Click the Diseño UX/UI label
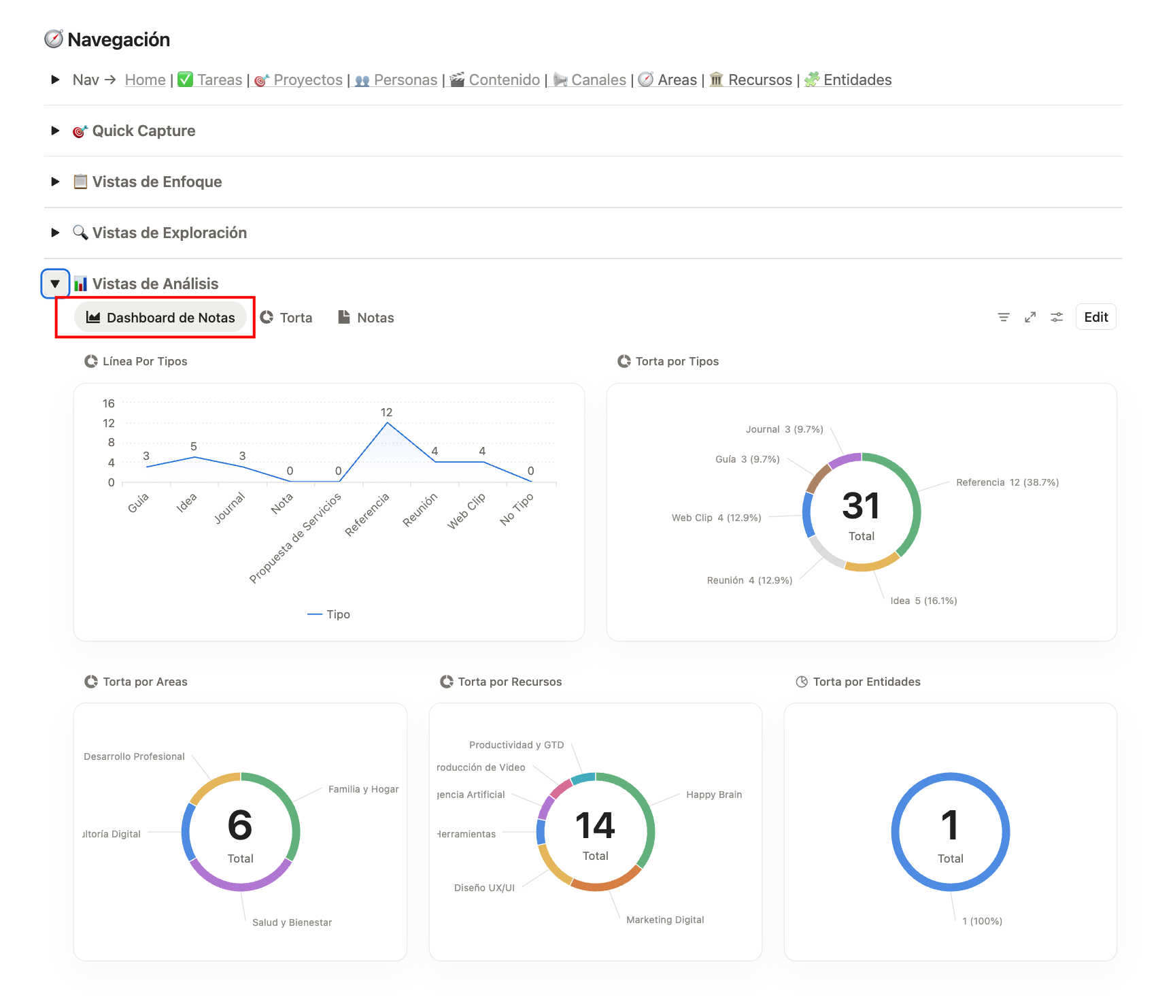The height and width of the screenshot is (1000, 1158). tap(484, 888)
